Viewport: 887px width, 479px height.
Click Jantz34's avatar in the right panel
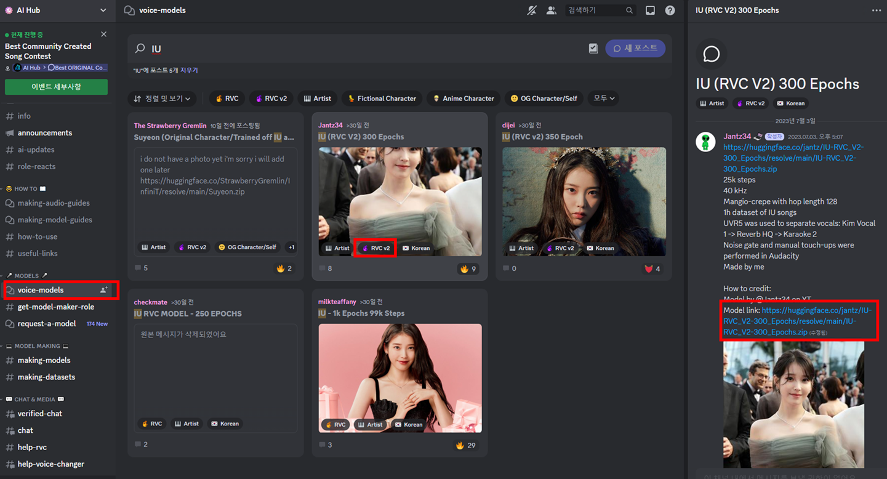(705, 142)
